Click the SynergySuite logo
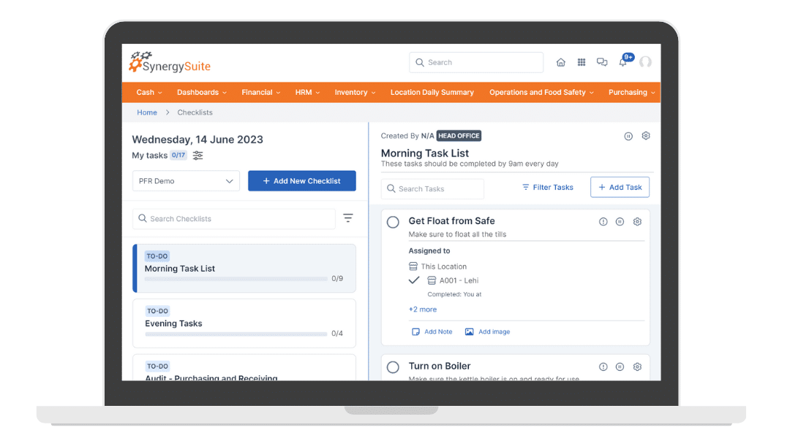This screenshot has height=438, width=790. point(169,63)
